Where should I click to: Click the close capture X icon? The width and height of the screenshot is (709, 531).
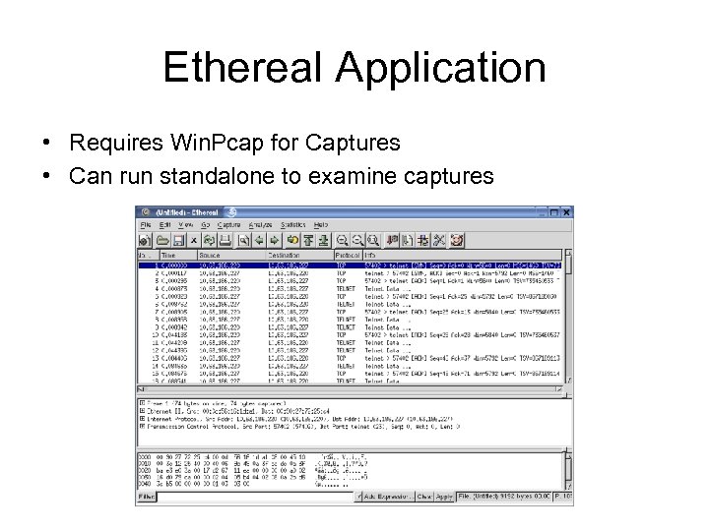click(x=194, y=240)
